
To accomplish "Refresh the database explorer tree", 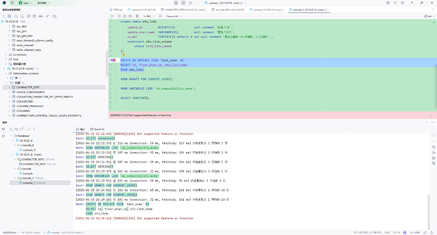I will pyautogui.click(x=16, y=16).
